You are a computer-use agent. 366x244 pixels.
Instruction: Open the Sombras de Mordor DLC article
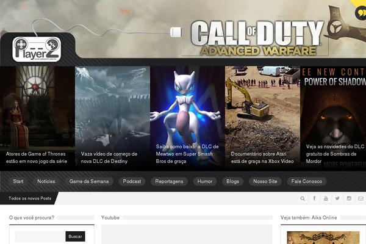point(333,118)
